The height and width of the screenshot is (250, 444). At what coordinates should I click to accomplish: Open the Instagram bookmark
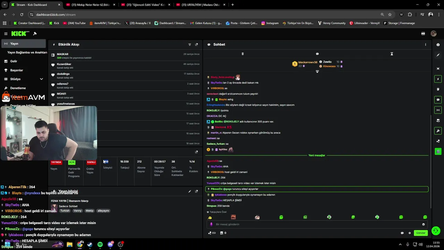click(270, 23)
